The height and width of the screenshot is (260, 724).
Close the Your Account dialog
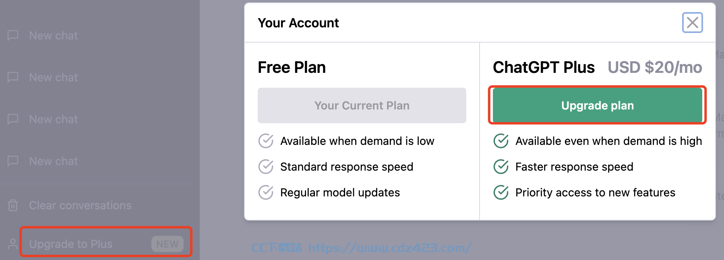[692, 23]
